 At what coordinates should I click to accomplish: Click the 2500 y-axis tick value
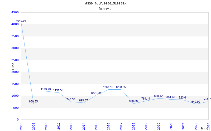coord(15,60)
